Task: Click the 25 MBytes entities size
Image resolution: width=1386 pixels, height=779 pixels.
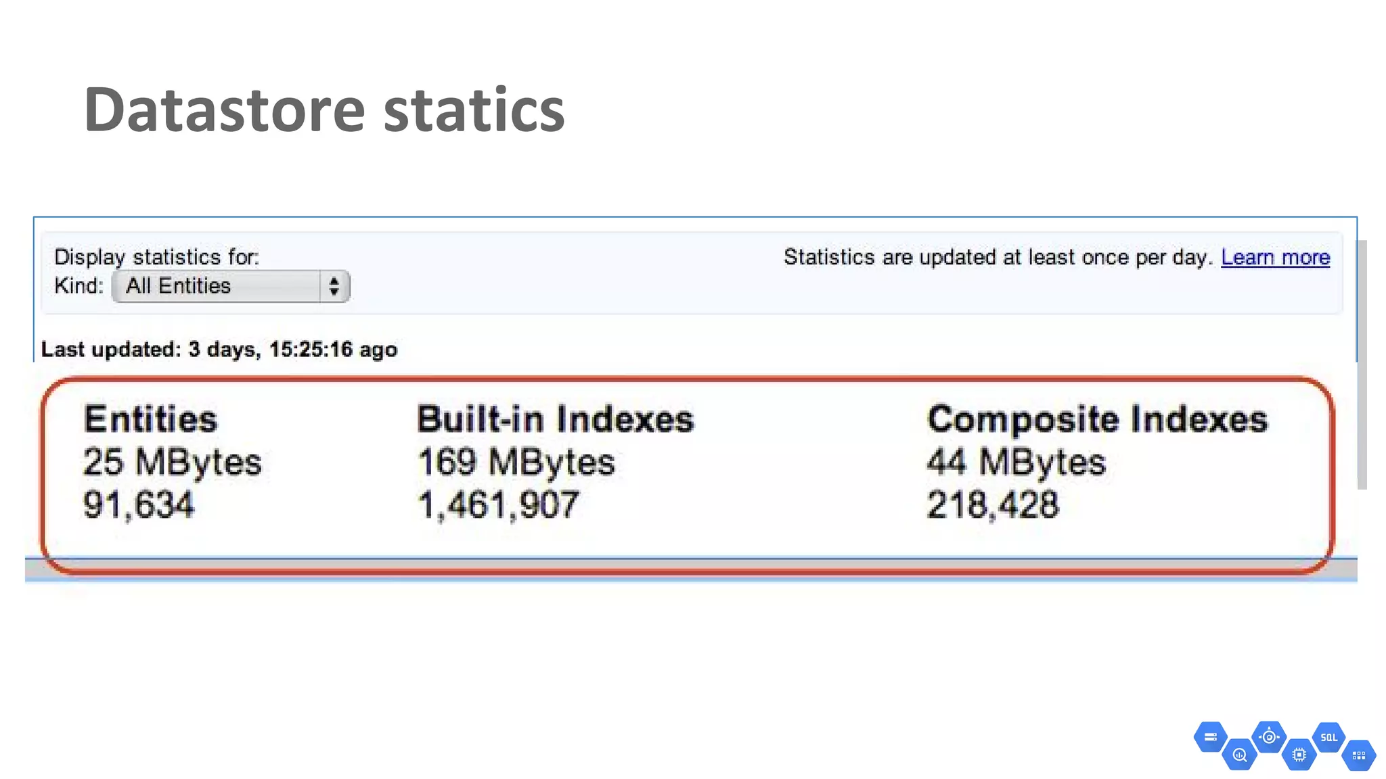Action: pyautogui.click(x=172, y=463)
